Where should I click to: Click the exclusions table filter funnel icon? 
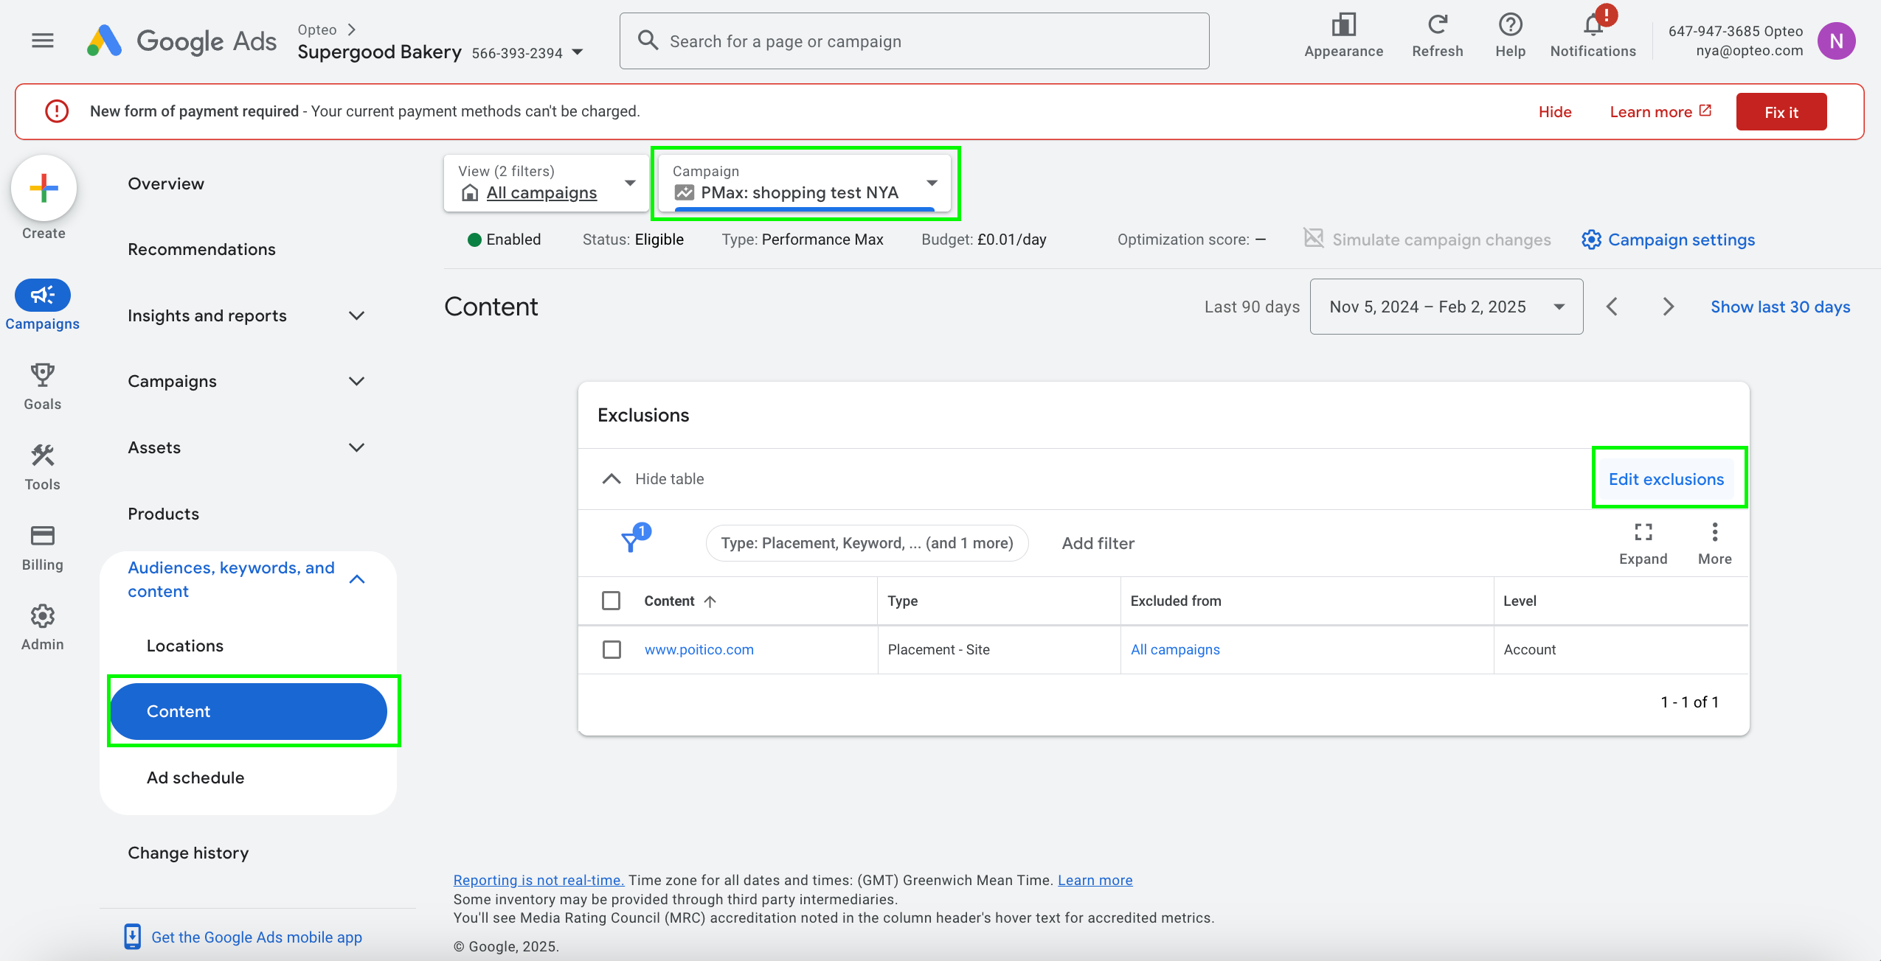click(x=631, y=542)
